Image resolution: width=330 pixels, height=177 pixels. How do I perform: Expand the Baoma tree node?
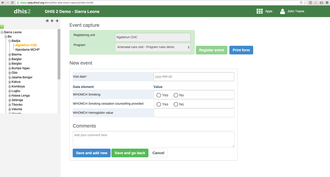click(10, 55)
